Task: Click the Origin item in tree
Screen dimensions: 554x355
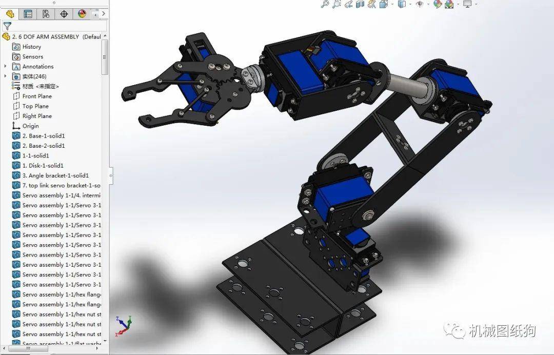Action: 30,126
